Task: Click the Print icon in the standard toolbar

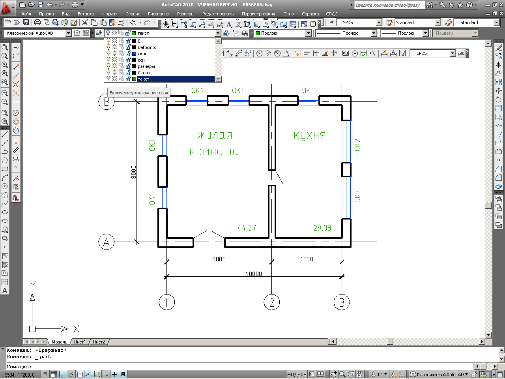Action: coord(37,23)
